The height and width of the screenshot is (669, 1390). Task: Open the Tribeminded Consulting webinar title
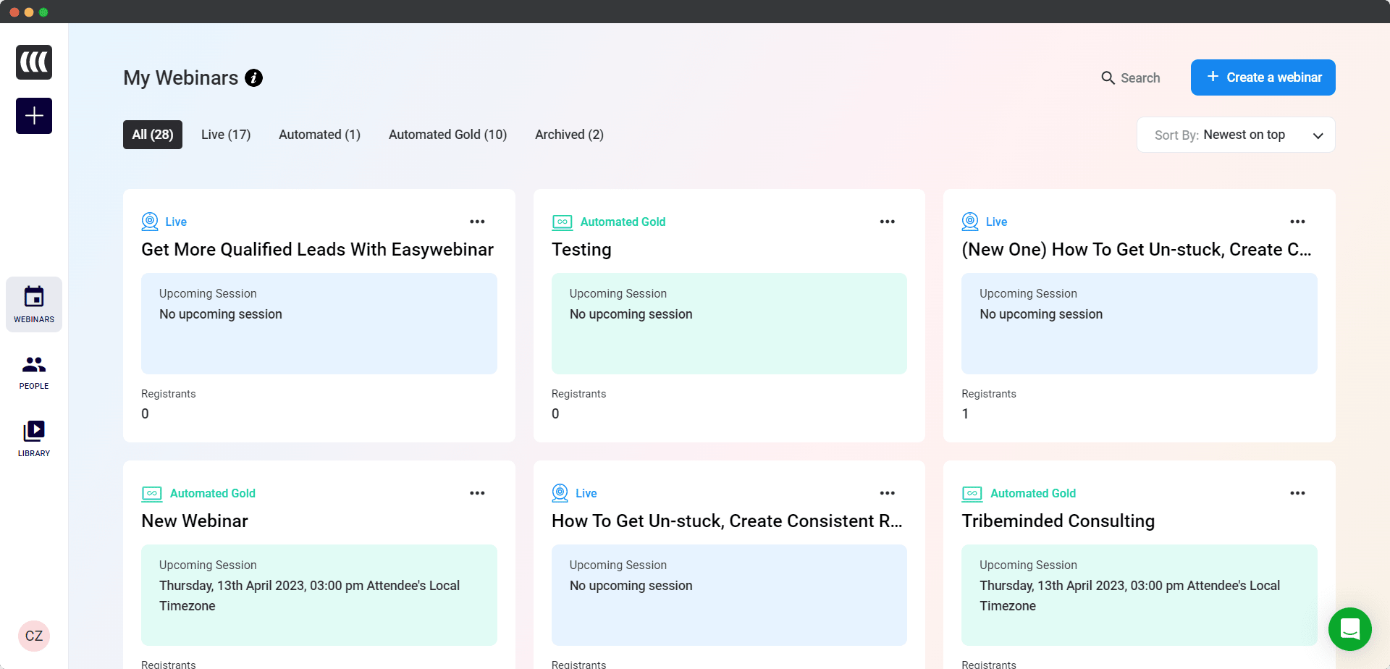click(1058, 521)
